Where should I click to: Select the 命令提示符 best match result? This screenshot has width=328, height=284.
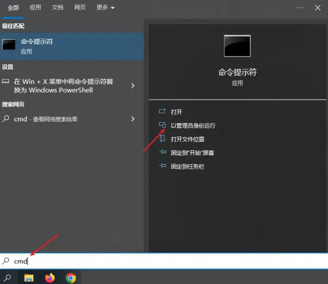click(72, 46)
